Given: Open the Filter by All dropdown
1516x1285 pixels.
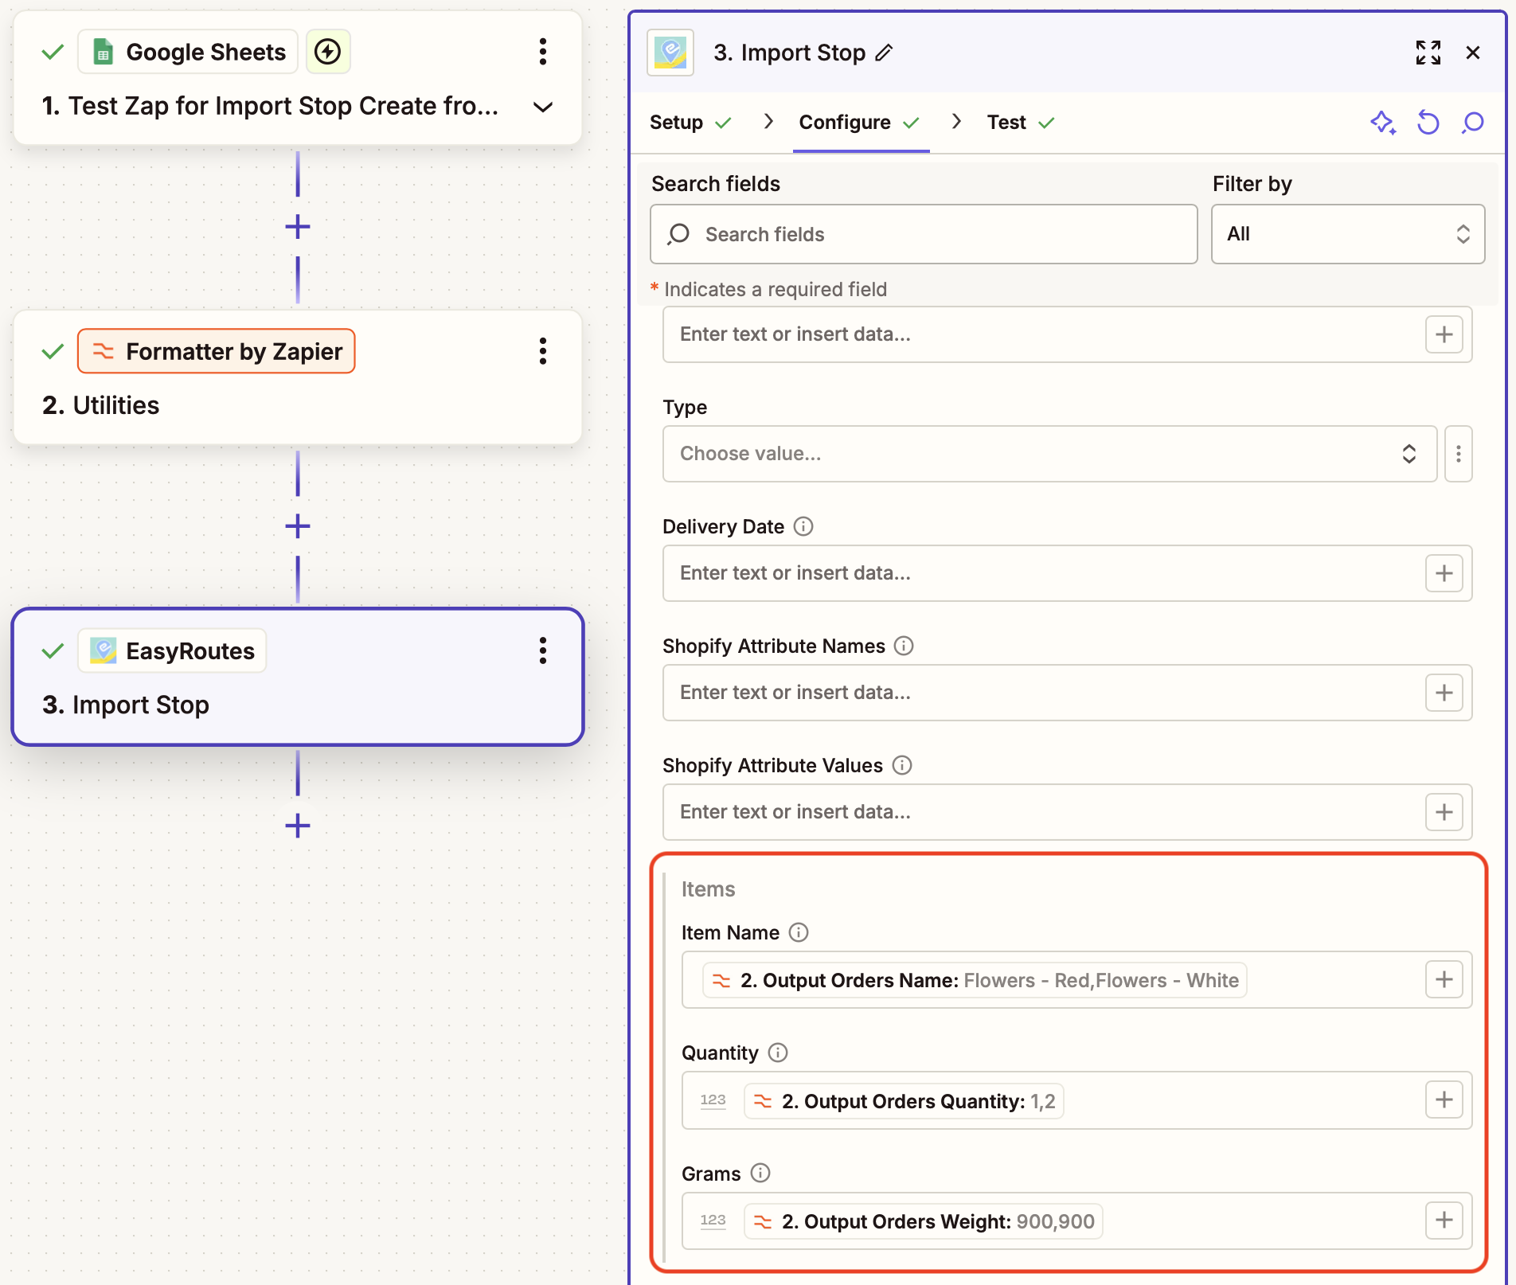Looking at the screenshot, I should [1347, 234].
